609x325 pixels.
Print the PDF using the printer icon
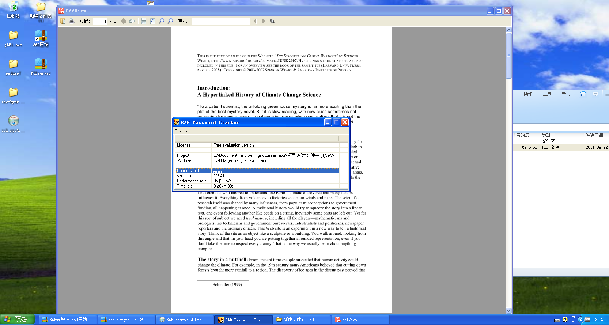(x=72, y=21)
